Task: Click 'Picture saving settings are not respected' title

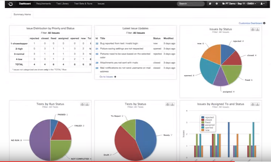Action: pos(122,49)
